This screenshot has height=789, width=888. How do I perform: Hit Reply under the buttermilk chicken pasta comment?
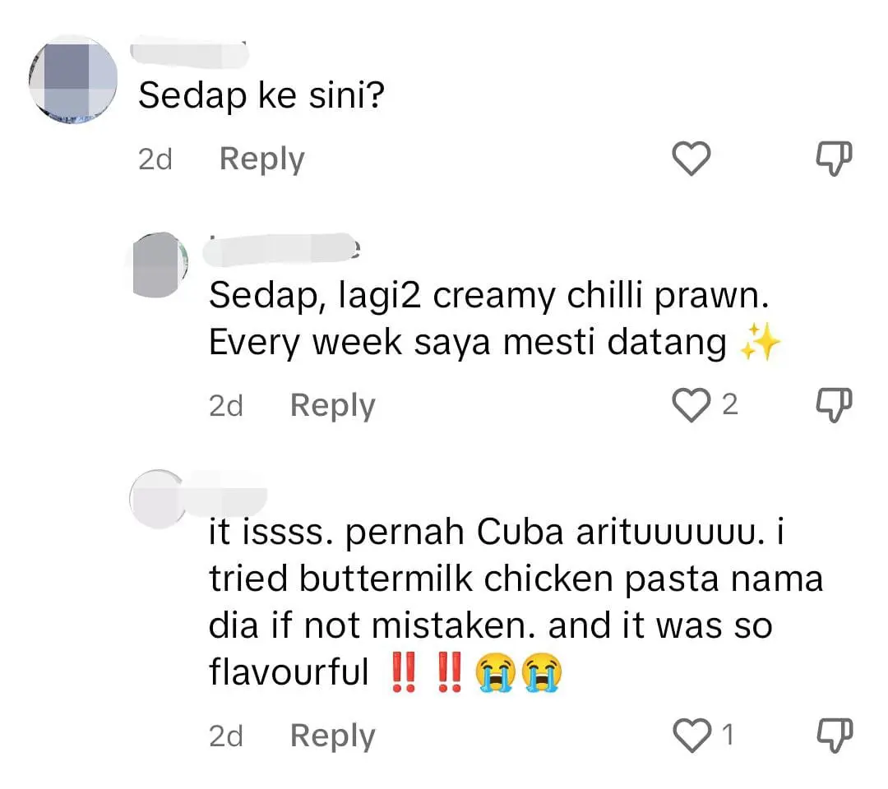coord(332,736)
